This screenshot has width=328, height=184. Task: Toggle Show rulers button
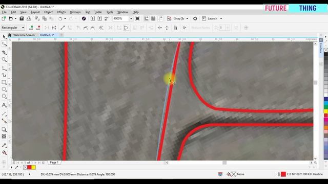pyautogui.click(x=146, y=18)
